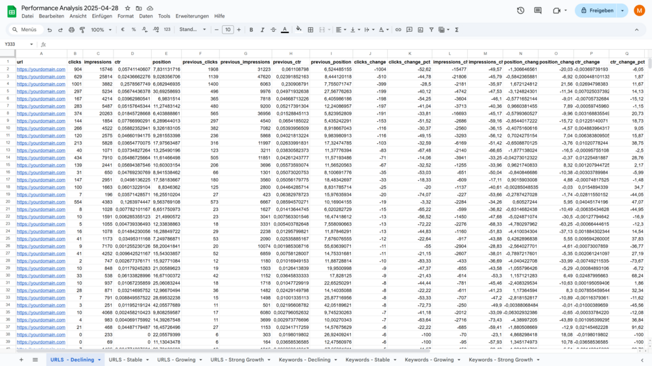Start a video call
The width and height of the screenshot is (652, 366).
(557, 11)
